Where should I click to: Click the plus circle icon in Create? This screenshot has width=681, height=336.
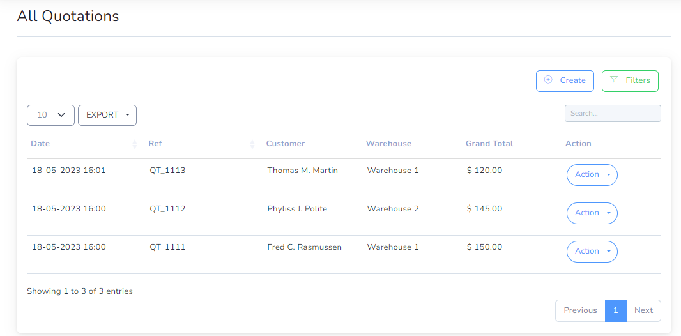[x=548, y=80]
